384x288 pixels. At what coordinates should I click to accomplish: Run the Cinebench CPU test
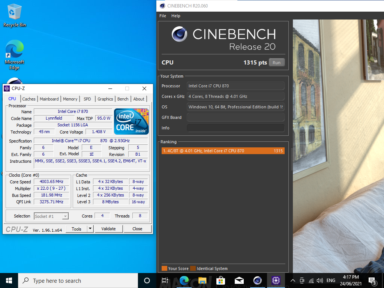(276, 63)
